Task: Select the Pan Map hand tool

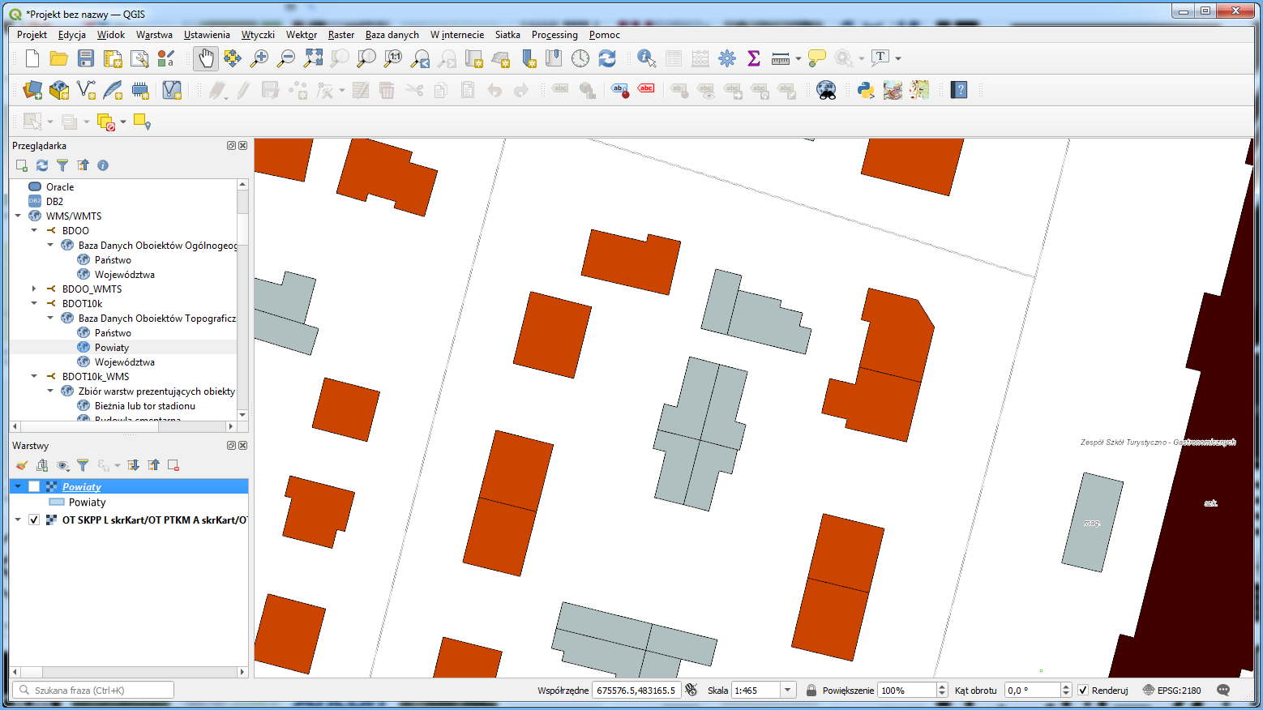Action: [x=206, y=58]
